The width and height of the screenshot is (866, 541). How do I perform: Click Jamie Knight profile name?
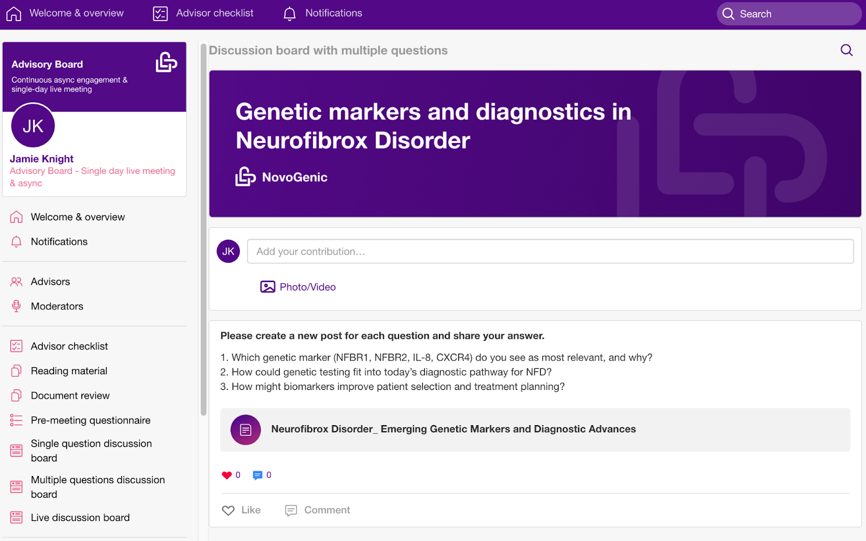[x=42, y=159]
